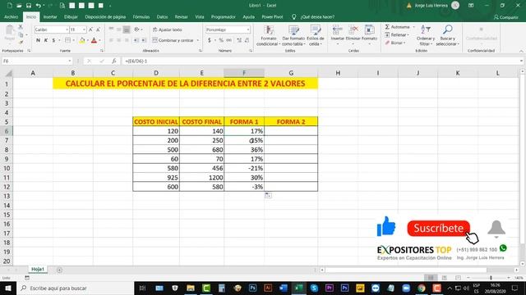Screen dimensions: 526x295
Task: Toggle Ajustar texto wrap text
Action: pos(167,29)
